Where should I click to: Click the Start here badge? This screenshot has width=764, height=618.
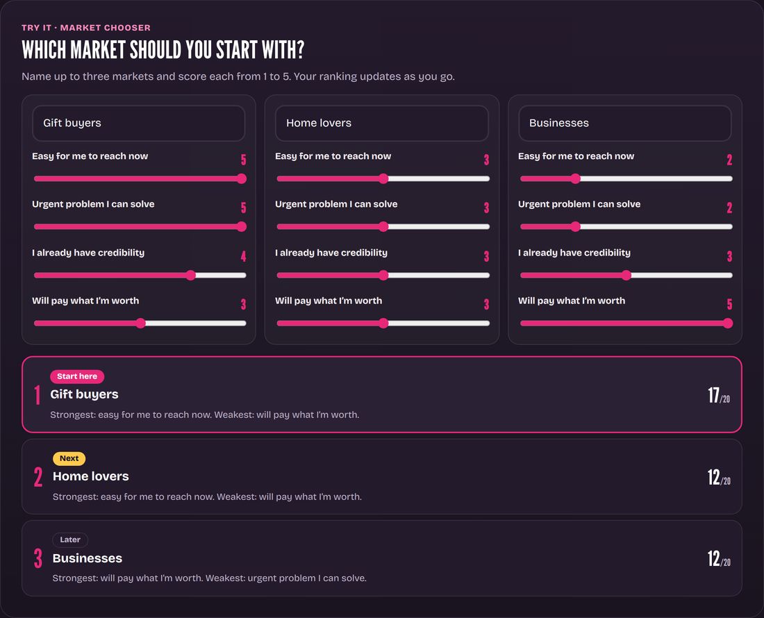pyautogui.click(x=77, y=376)
